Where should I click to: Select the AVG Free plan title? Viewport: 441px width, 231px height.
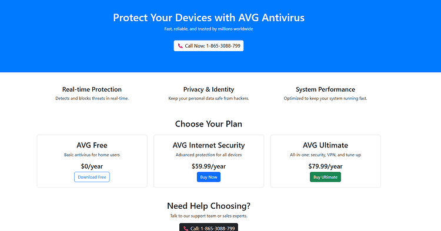tap(92, 145)
